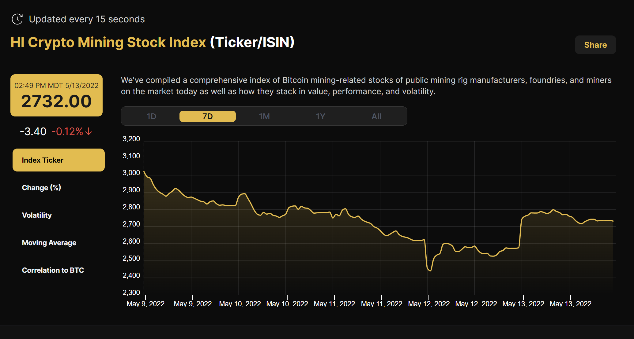Click the dashed line at chart start
This screenshot has width=634, height=339.
pyautogui.click(x=144, y=214)
